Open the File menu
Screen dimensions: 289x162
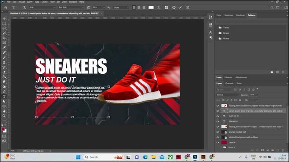click(x=9, y=2)
